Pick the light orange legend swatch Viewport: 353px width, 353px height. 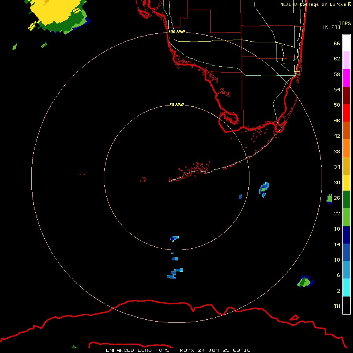346,148
